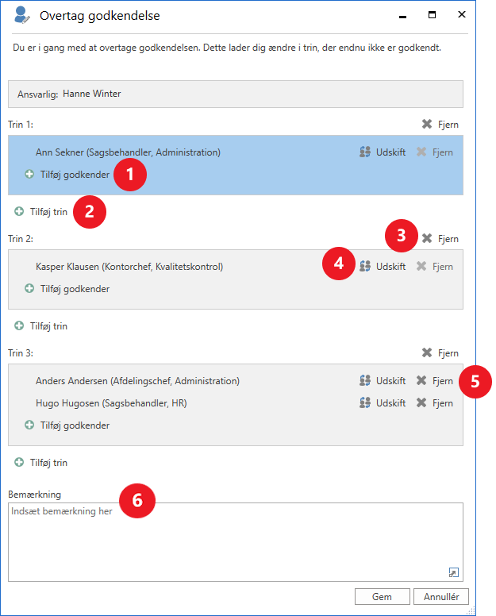Cancel with the Annullér button

(441, 596)
